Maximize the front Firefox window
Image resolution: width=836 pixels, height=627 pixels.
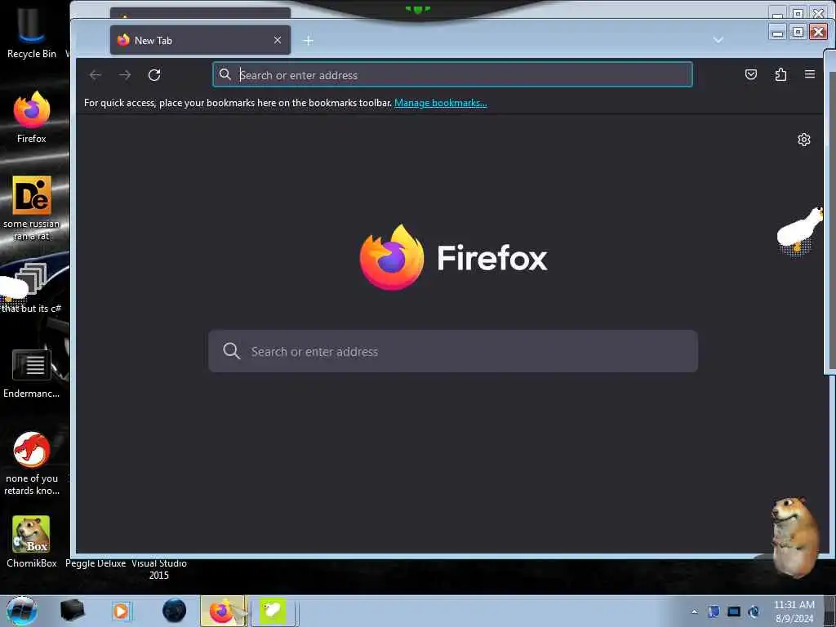[x=798, y=32]
